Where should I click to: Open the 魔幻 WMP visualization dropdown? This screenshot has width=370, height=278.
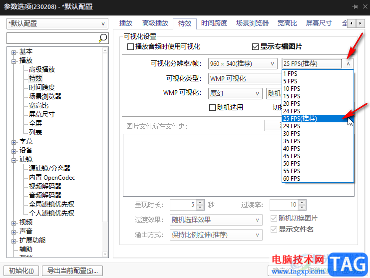click(235, 94)
